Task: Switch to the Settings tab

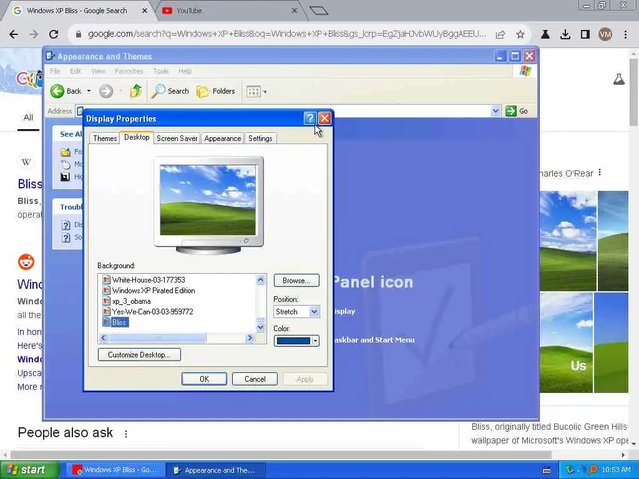Action: [x=260, y=138]
